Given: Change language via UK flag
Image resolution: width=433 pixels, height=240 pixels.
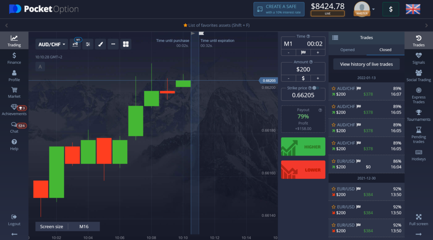Looking at the screenshot, I should pyautogui.click(x=413, y=9).
